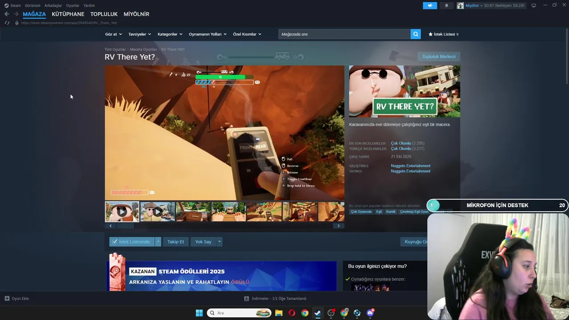Open Google Chrome from the taskbar
Screen dimensions: 569x320
[305, 313]
